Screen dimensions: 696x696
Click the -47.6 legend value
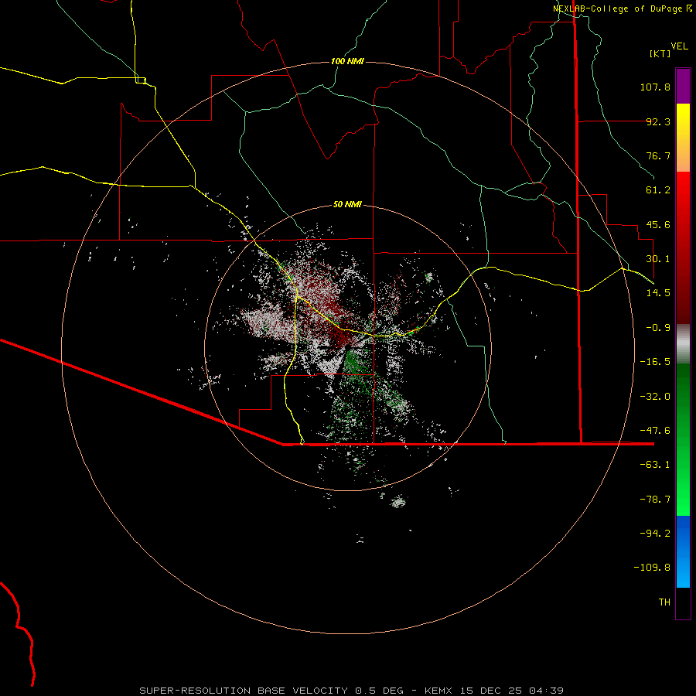click(655, 431)
